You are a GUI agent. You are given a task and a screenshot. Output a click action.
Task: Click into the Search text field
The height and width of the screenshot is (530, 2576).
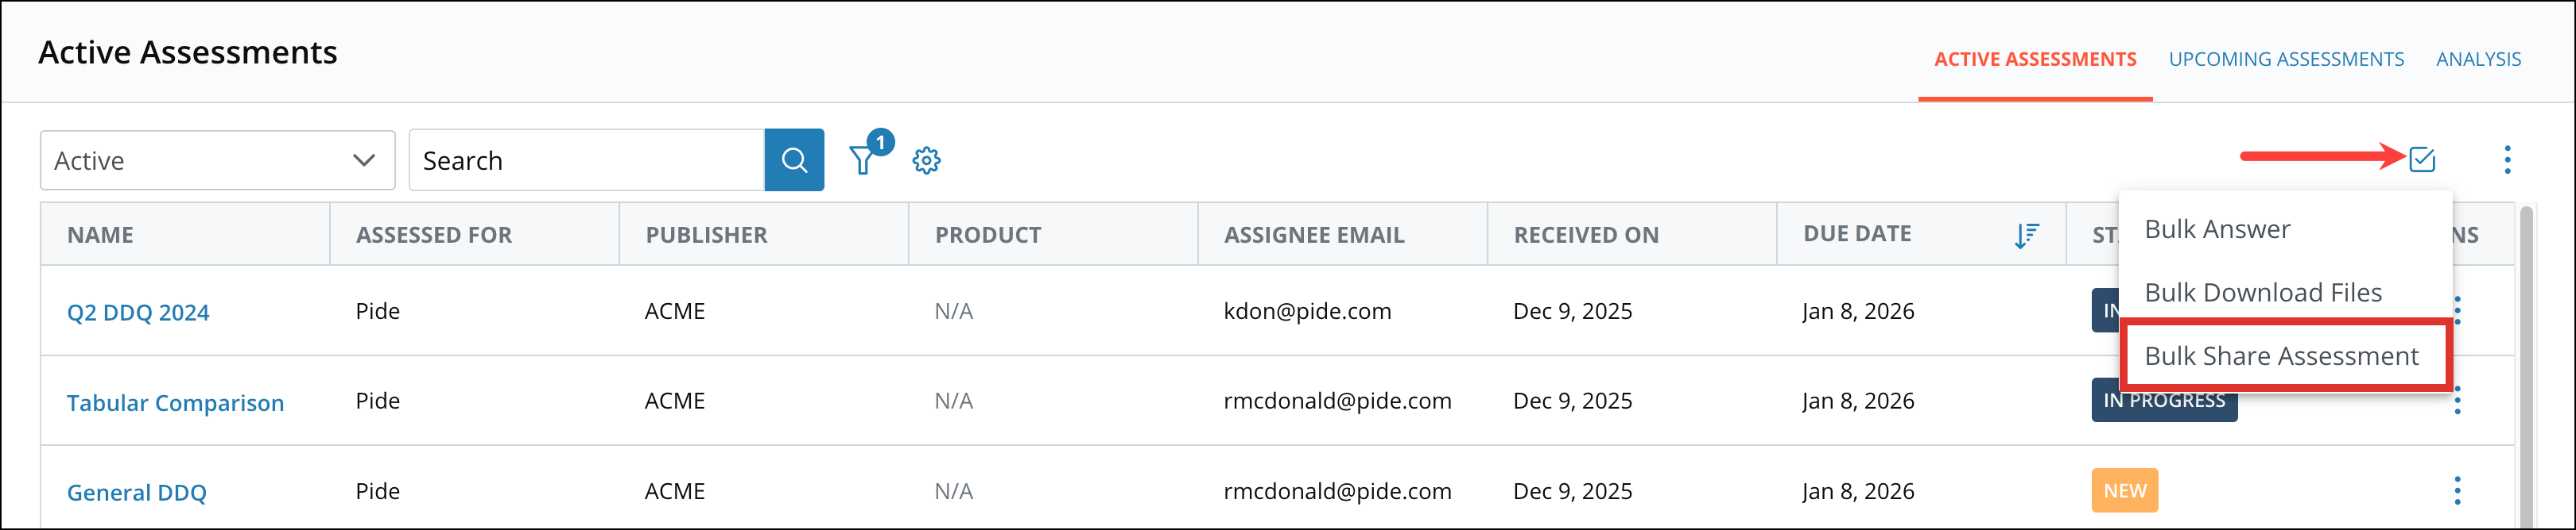click(586, 161)
